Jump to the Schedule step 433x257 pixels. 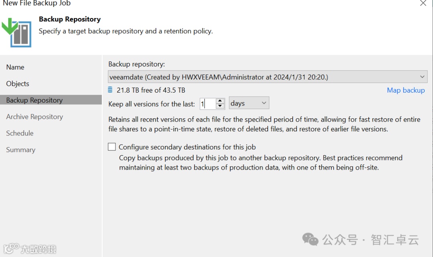pos(20,133)
